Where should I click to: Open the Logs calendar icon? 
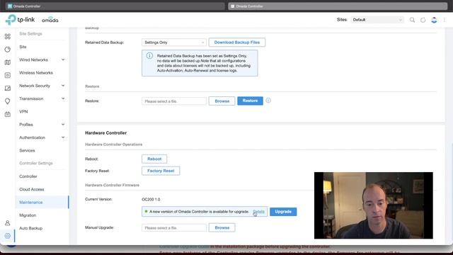pos(8,114)
